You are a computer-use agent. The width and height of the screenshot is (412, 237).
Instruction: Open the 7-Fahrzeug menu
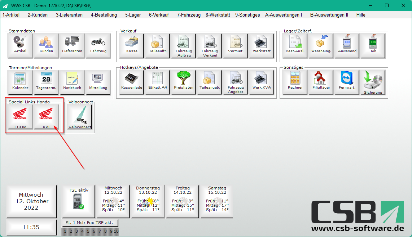pos(189,15)
